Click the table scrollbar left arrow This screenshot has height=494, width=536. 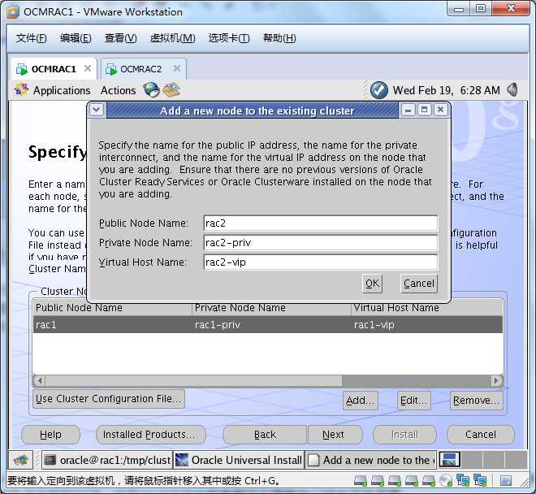click(40, 380)
